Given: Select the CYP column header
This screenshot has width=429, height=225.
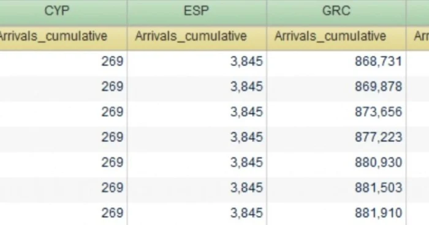Looking at the screenshot, I should 63,12.
